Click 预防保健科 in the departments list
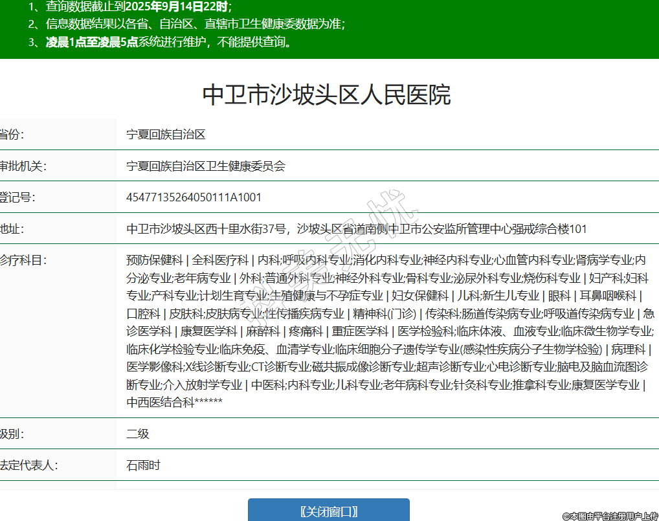Viewport: 659px width, 521px height. click(155, 260)
